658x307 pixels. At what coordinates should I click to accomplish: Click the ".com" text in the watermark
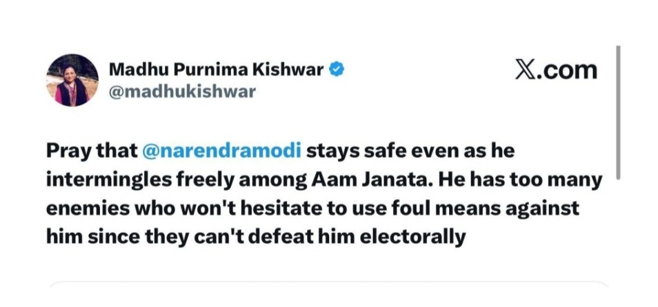click(566, 71)
